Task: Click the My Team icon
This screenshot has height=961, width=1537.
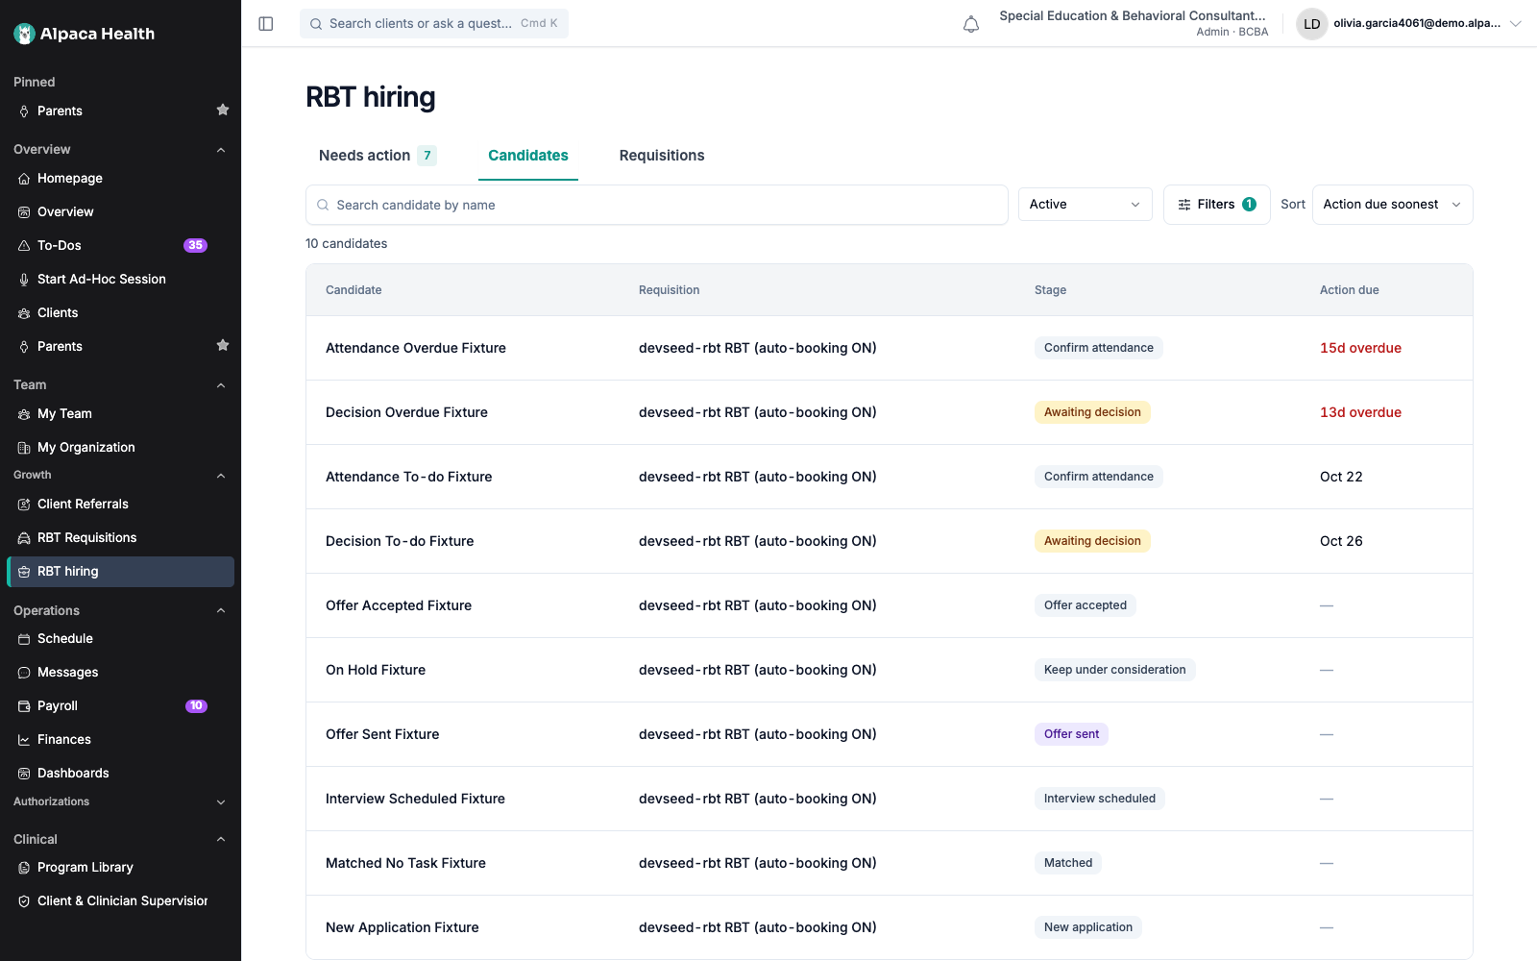Action: [24, 414]
